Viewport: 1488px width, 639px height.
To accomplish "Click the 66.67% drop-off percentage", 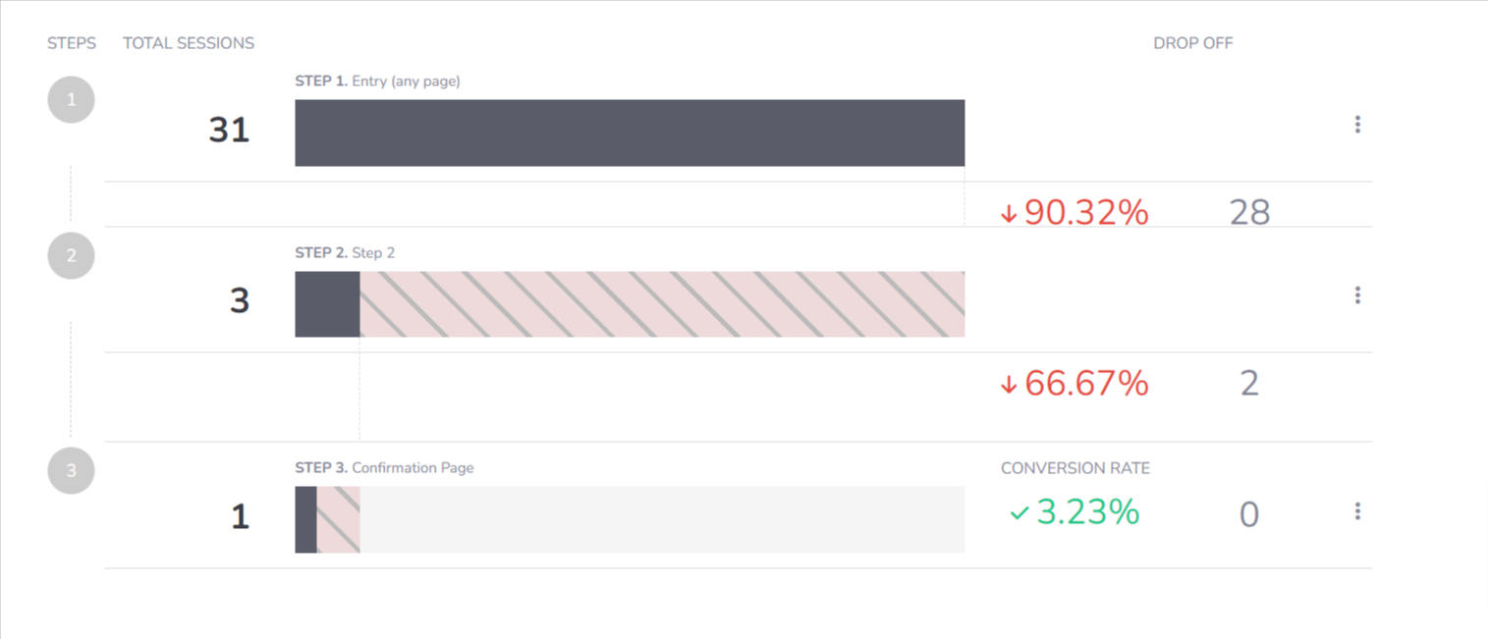I will click(x=1085, y=384).
